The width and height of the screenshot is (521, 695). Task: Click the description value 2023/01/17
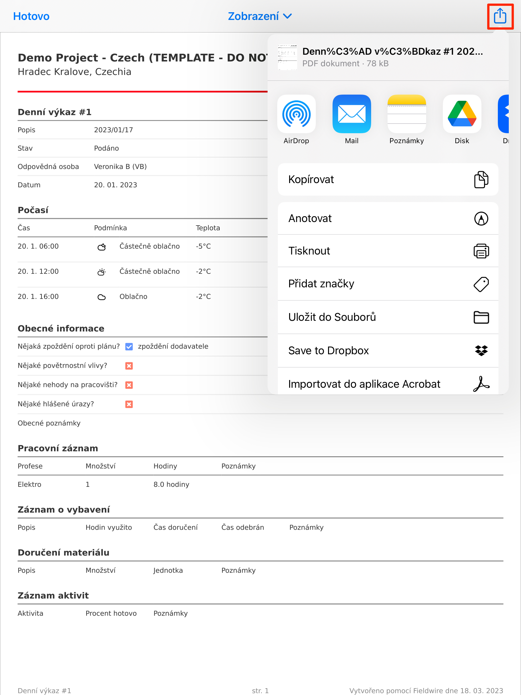113,130
